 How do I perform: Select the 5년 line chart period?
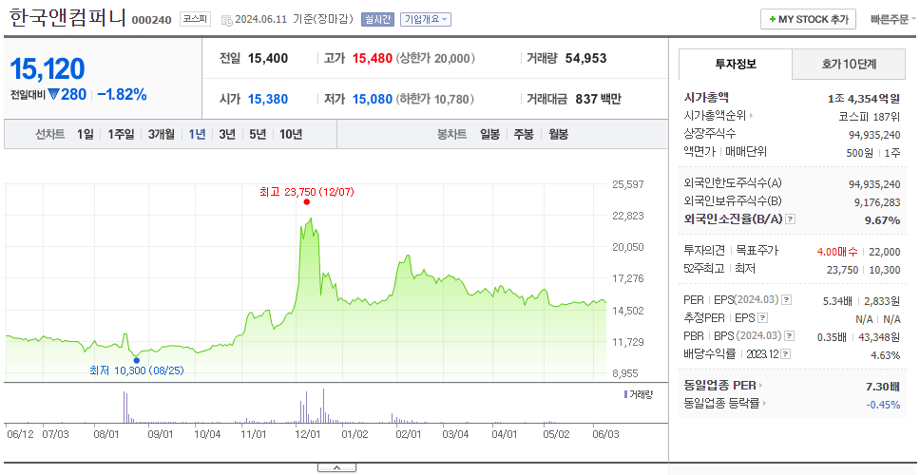coord(258,134)
